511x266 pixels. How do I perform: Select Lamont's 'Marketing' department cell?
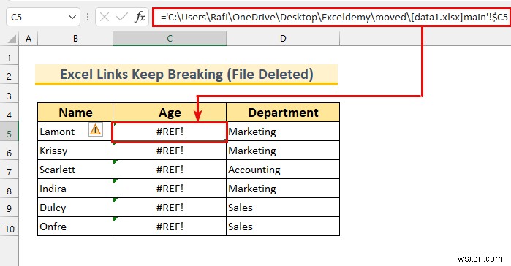283,132
